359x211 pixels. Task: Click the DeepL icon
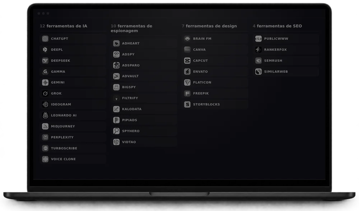click(x=45, y=50)
